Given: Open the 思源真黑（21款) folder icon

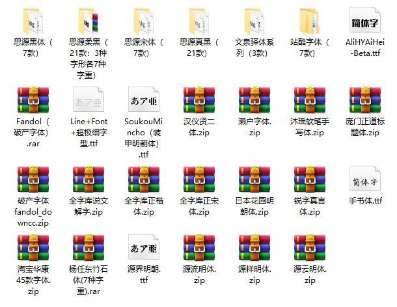Looking at the screenshot, I should tap(199, 21).
